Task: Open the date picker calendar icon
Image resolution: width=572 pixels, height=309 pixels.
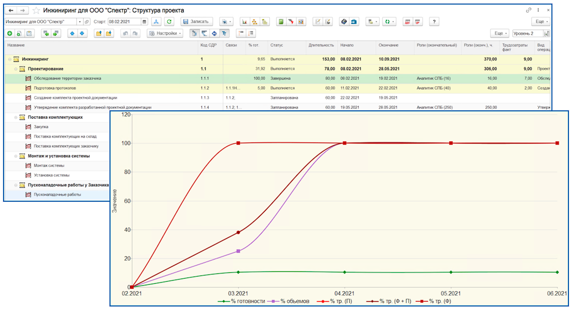Action: [x=144, y=22]
